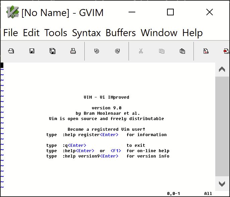Image resolution: width=230 pixels, height=197 pixels.
Task: Open the Tools menu
Action: click(56, 33)
